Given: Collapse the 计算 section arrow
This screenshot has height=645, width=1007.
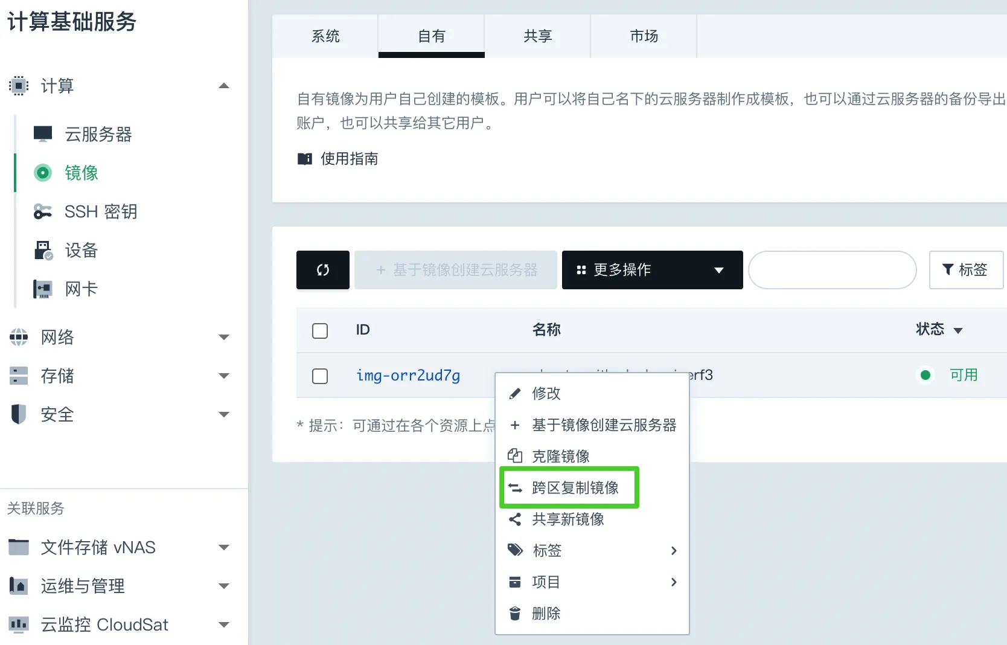Looking at the screenshot, I should (x=224, y=86).
